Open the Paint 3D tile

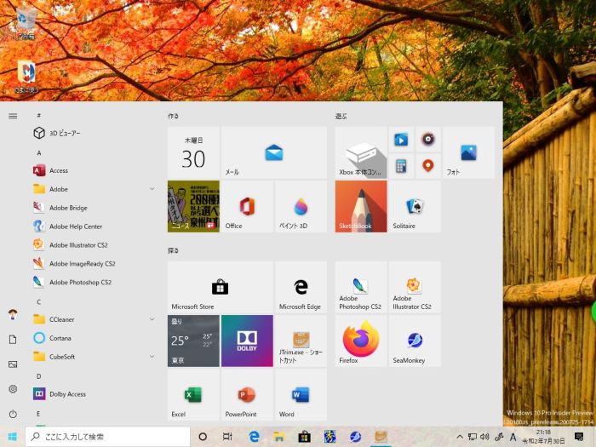click(x=301, y=206)
